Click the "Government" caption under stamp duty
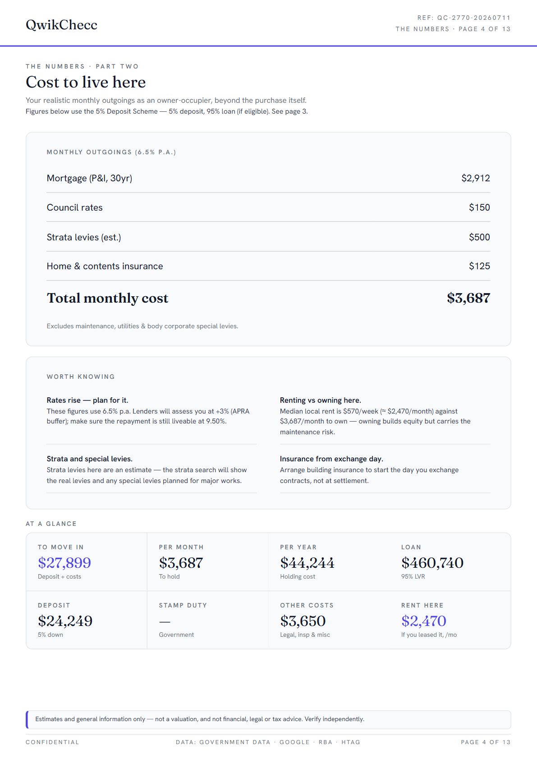Image resolution: width=537 pixels, height=759 pixels. (176, 635)
